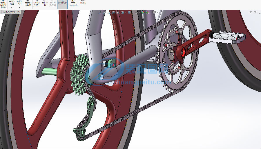Click the Zoom to Area icon
261x149 pixels.
pos(104,12)
